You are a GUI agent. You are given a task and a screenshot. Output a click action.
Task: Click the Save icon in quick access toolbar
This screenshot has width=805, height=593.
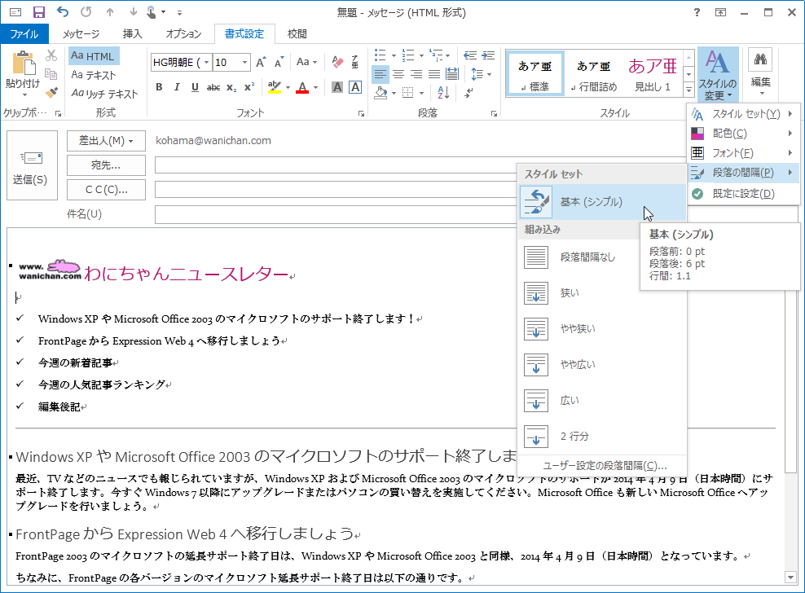(39, 11)
